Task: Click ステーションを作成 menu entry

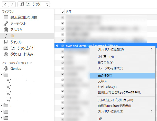Action: tap(110, 68)
